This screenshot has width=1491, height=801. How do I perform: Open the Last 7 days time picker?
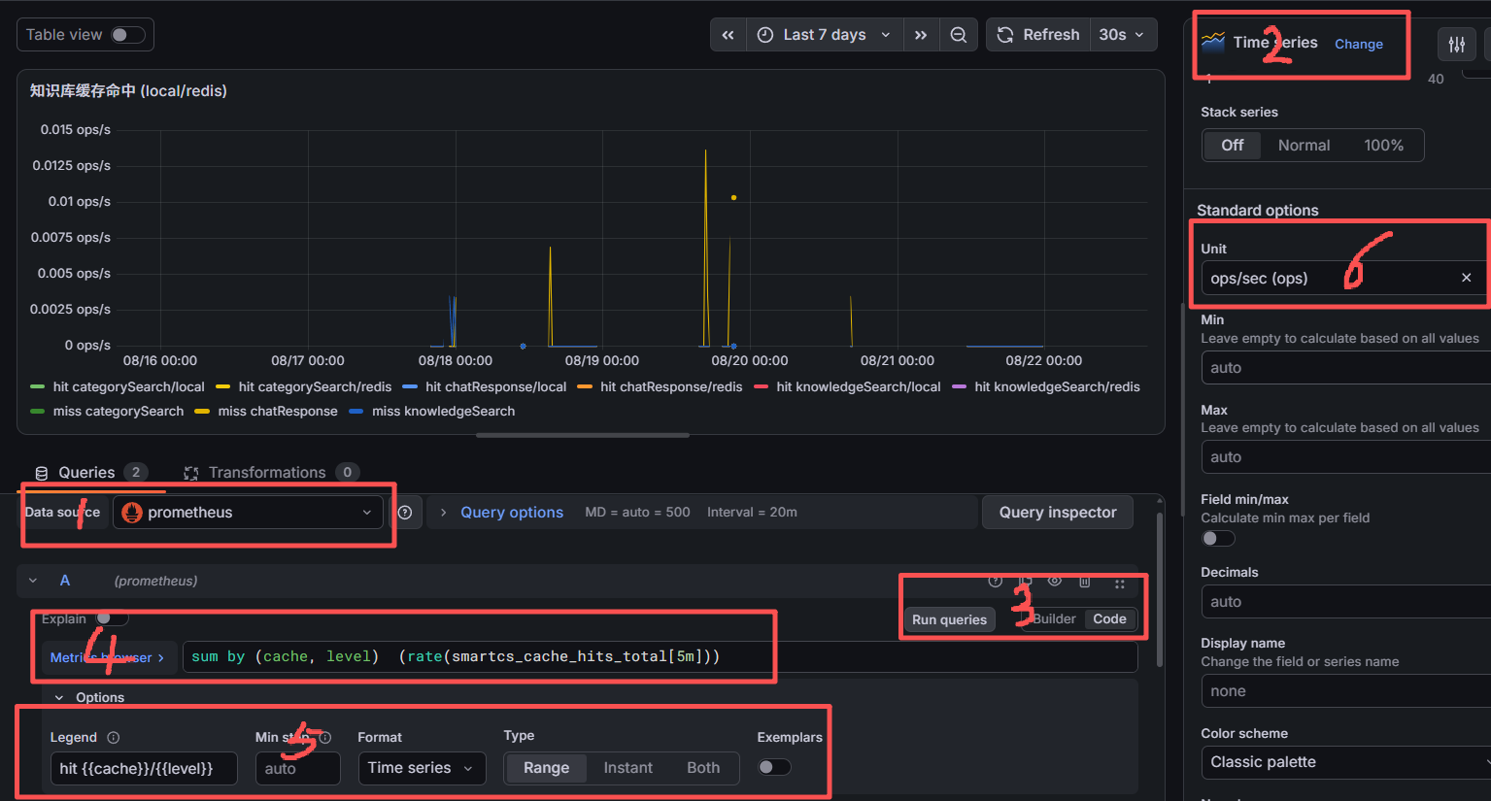point(825,35)
